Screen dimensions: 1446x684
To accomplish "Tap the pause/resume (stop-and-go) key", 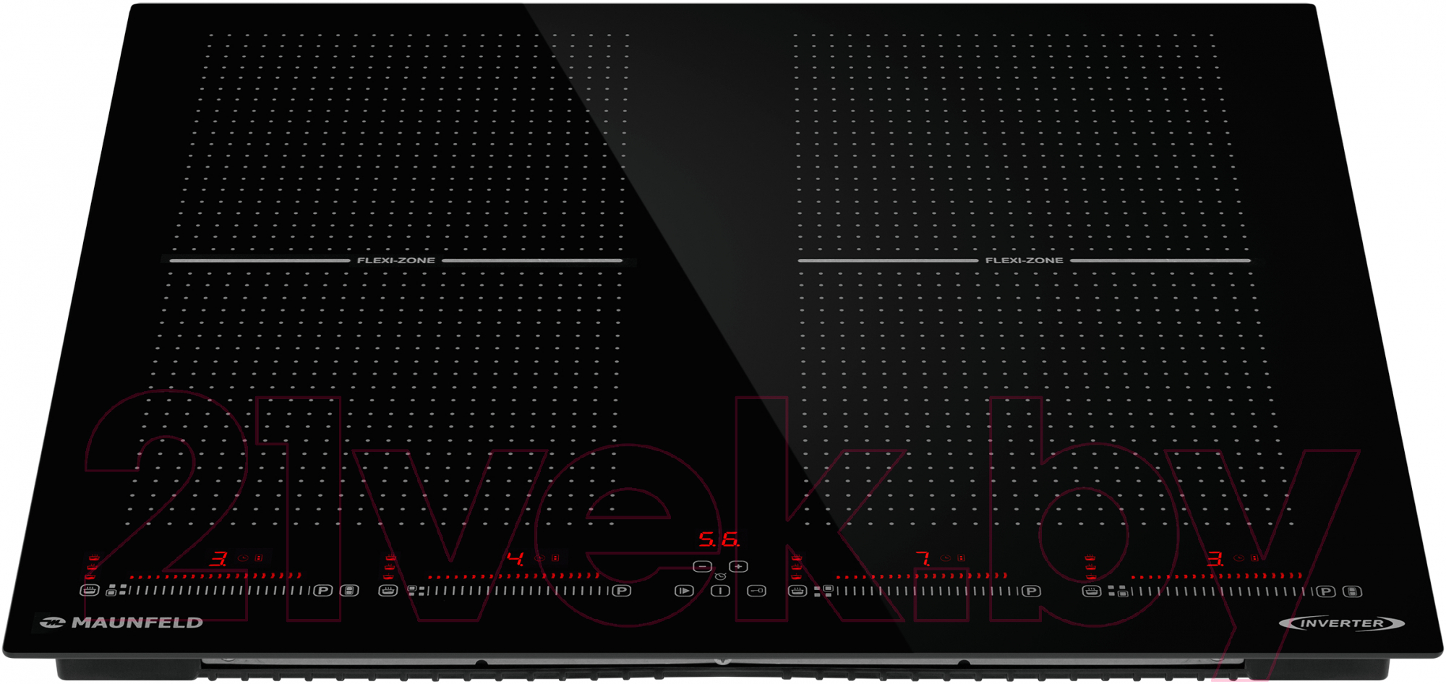I will pyautogui.click(x=684, y=591).
